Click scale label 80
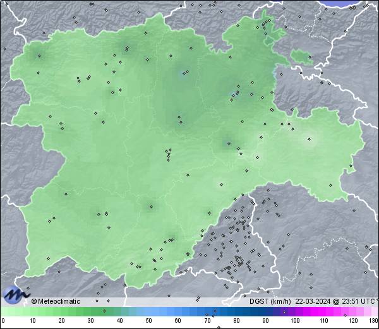 coord(236,321)
